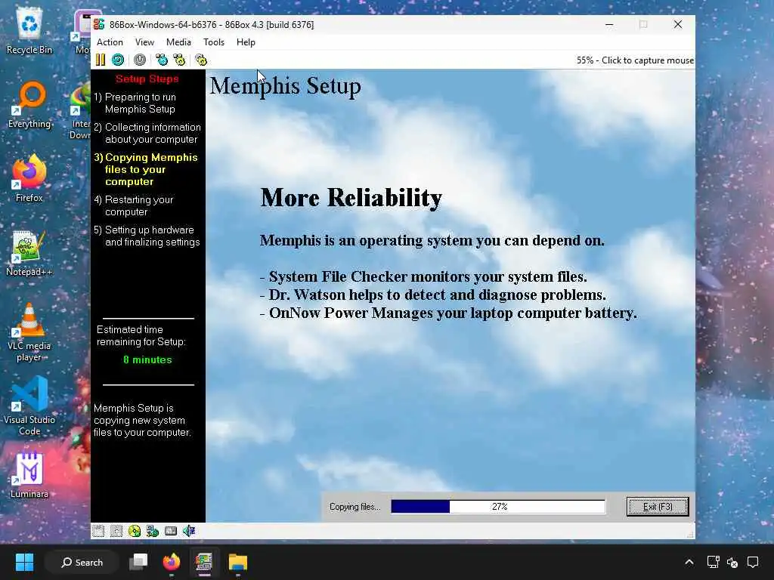Open the Media menu

click(x=178, y=42)
